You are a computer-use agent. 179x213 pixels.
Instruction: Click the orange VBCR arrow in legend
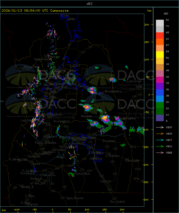pyautogui.click(x=160, y=134)
